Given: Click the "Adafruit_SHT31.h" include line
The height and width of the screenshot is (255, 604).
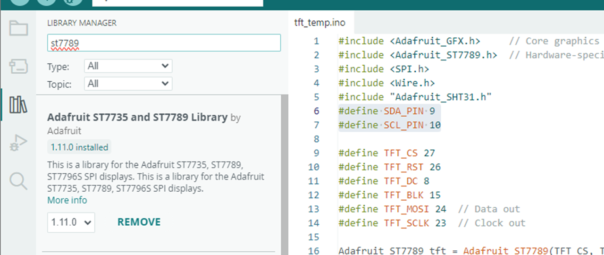Looking at the screenshot, I should coord(415,97).
